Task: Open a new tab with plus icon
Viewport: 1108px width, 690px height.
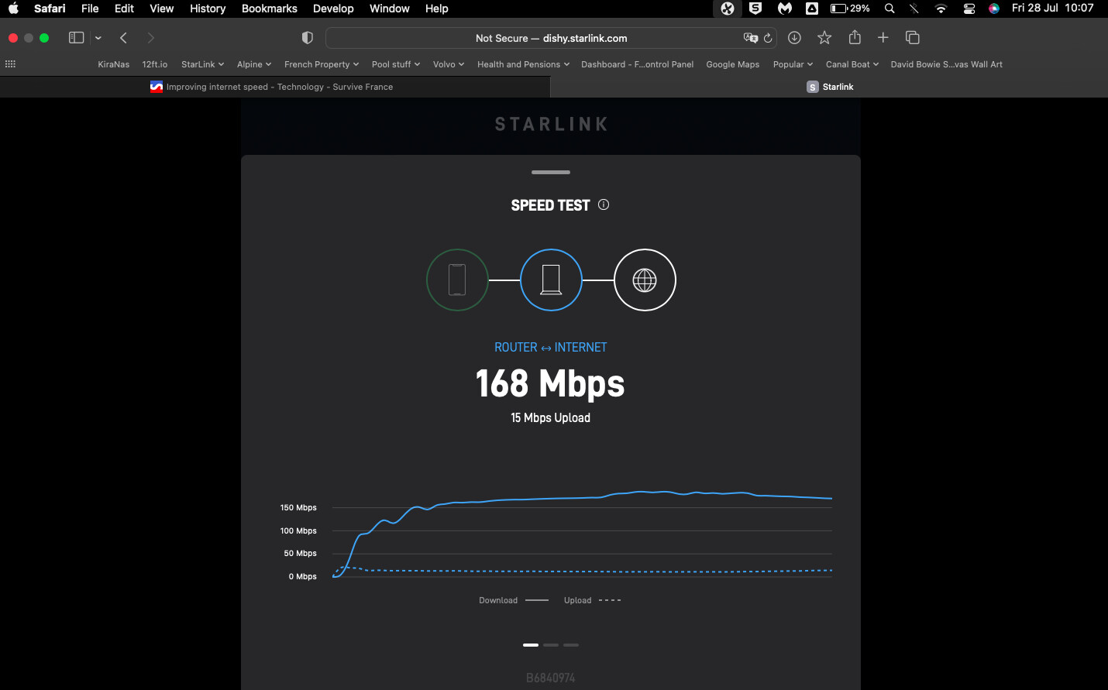Action: pyautogui.click(x=883, y=37)
